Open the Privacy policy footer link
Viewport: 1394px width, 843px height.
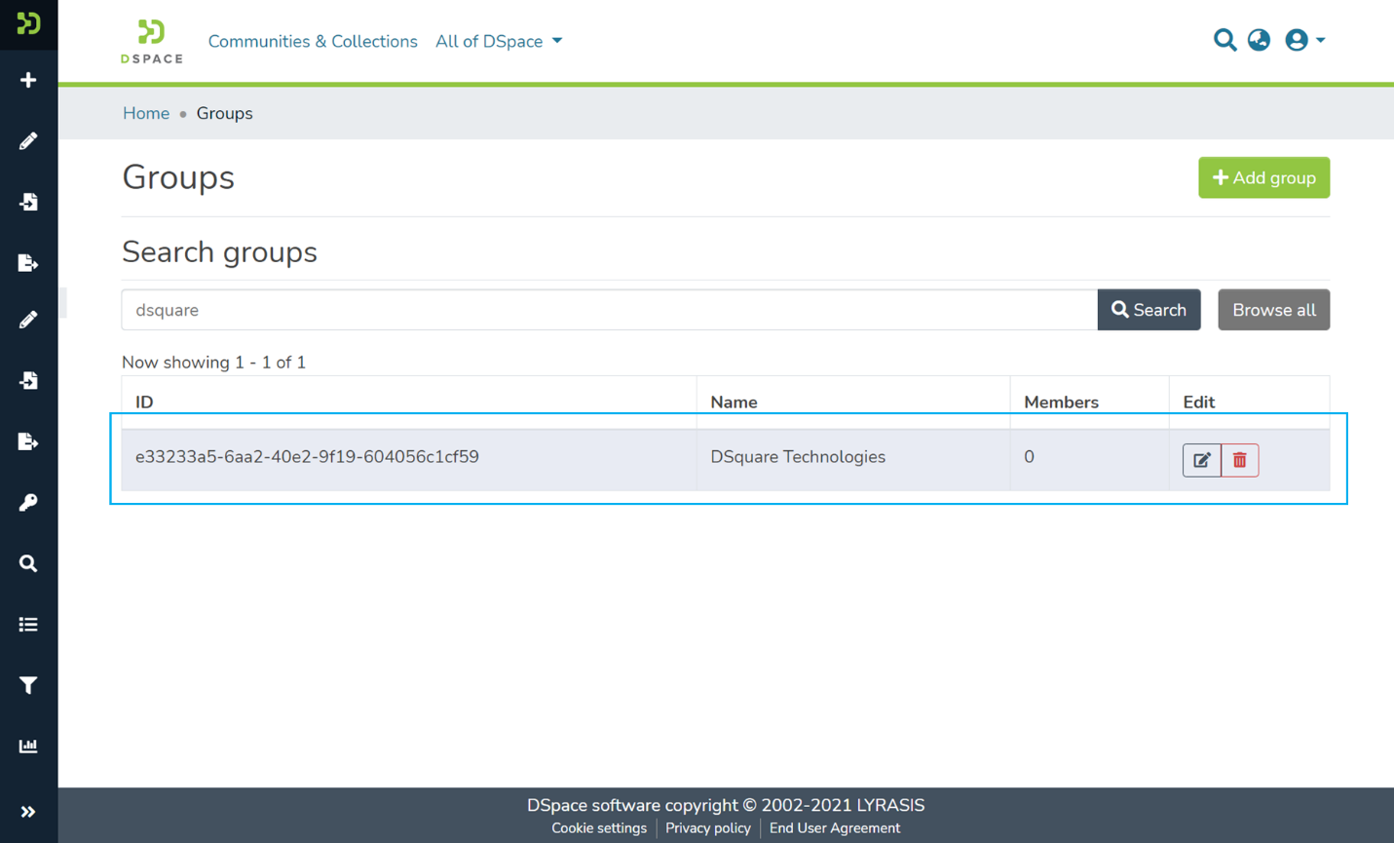click(x=707, y=828)
